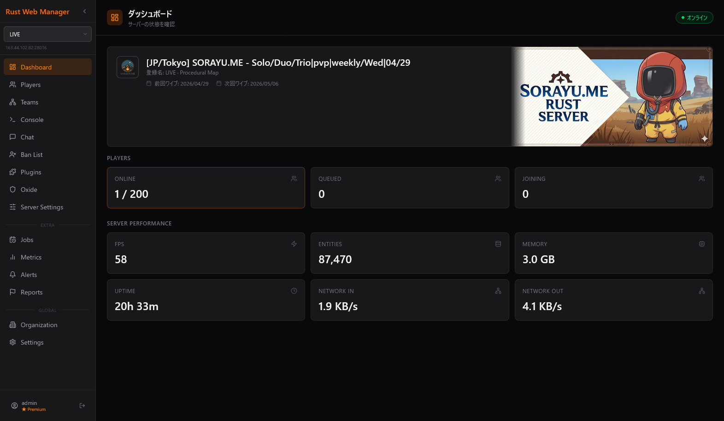Click the online status badge
This screenshot has width=724, height=421.
point(694,17)
